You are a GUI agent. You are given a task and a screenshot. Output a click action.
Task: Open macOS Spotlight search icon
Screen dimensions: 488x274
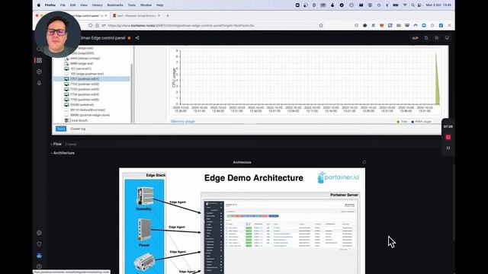point(413,5)
